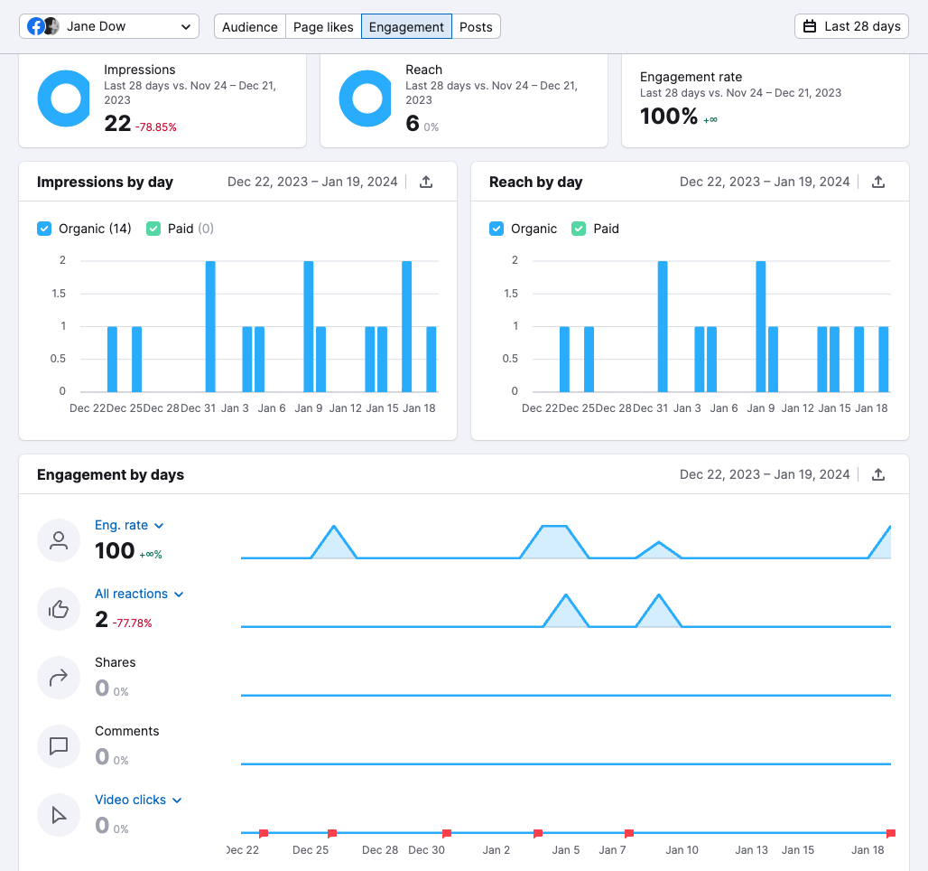Image resolution: width=928 pixels, height=871 pixels.
Task: Toggle Paid checkbox in Impressions chart
Action: click(153, 229)
